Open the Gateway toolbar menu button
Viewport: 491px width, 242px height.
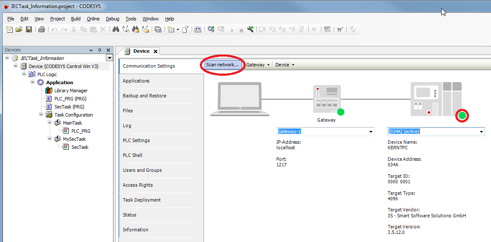coord(258,65)
